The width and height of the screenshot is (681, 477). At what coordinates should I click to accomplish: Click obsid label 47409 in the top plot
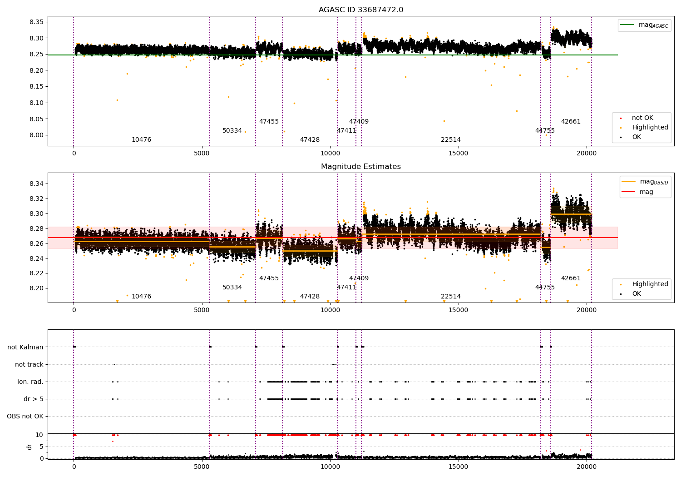pos(359,122)
